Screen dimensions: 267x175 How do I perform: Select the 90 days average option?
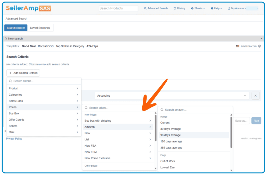(x=194, y=135)
